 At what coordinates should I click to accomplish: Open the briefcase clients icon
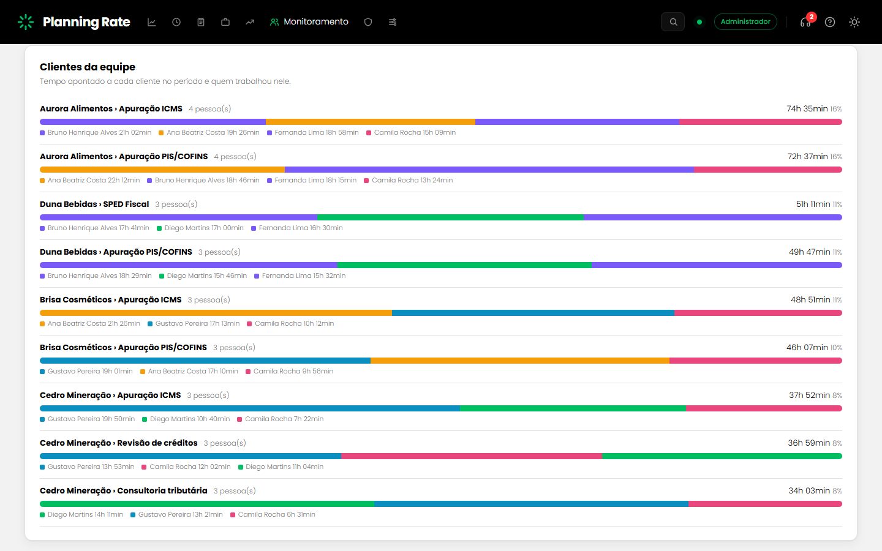tap(225, 22)
